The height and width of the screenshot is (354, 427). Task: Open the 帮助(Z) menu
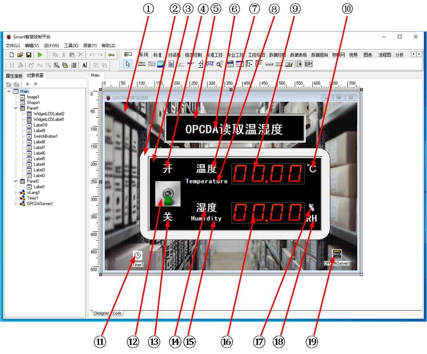tap(109, 46)
